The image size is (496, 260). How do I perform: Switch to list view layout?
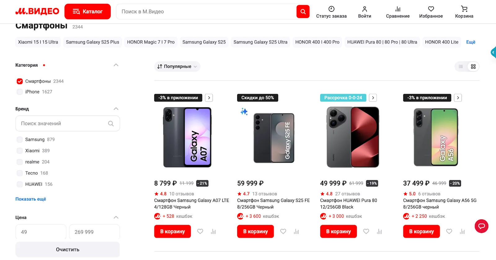pyautogui.click(x=461, y=67)
